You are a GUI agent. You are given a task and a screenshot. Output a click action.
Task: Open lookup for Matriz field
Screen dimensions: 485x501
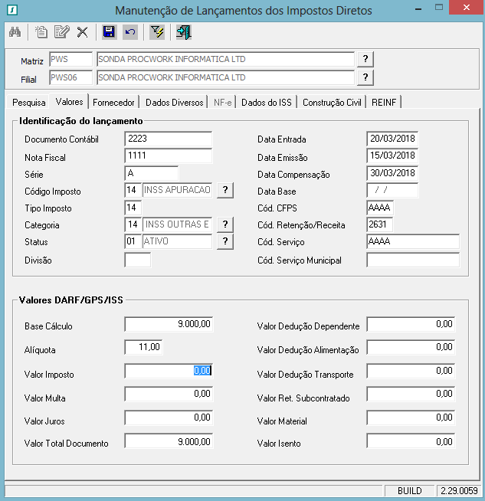pyautogui.click(x=365, y=59)
